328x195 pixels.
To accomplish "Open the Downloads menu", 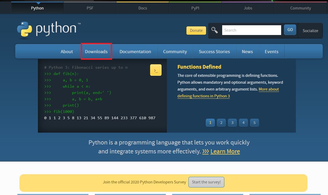I will [x=96, y=52].
